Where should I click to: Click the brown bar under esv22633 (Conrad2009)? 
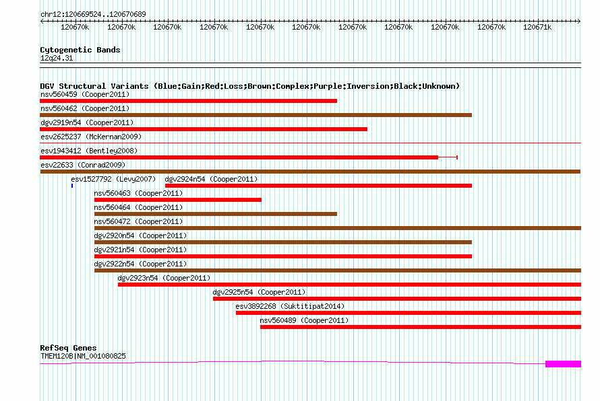point(310,172)
